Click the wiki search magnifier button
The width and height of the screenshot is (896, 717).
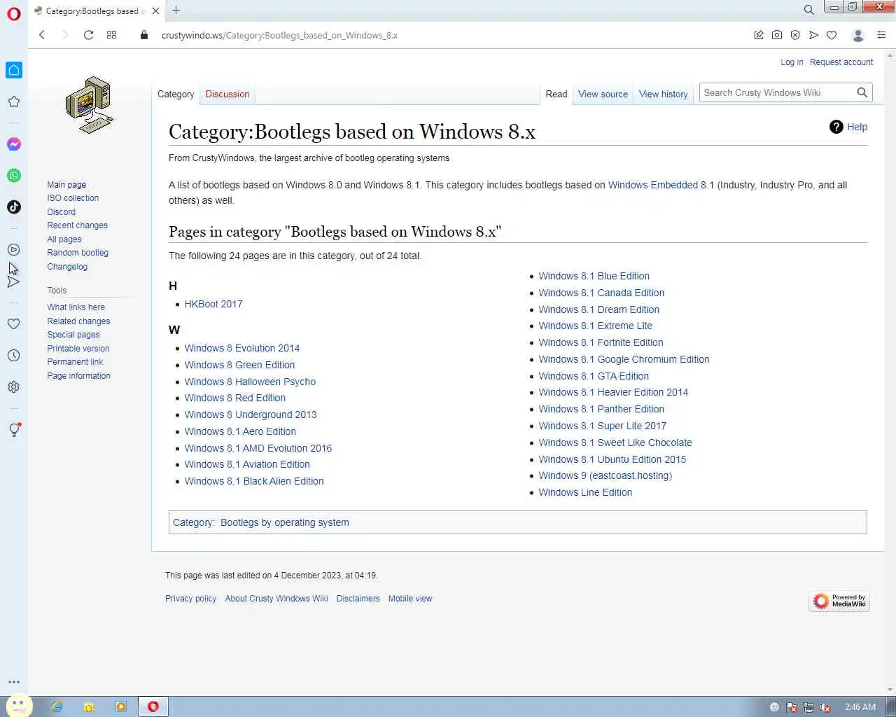pos(862,92)
